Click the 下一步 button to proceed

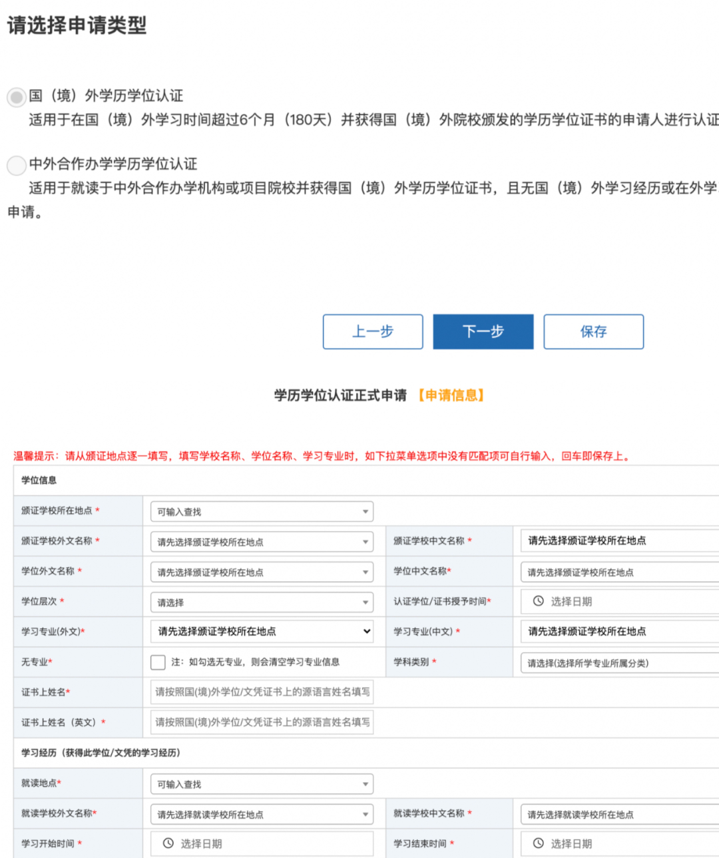tap(483, 331)
